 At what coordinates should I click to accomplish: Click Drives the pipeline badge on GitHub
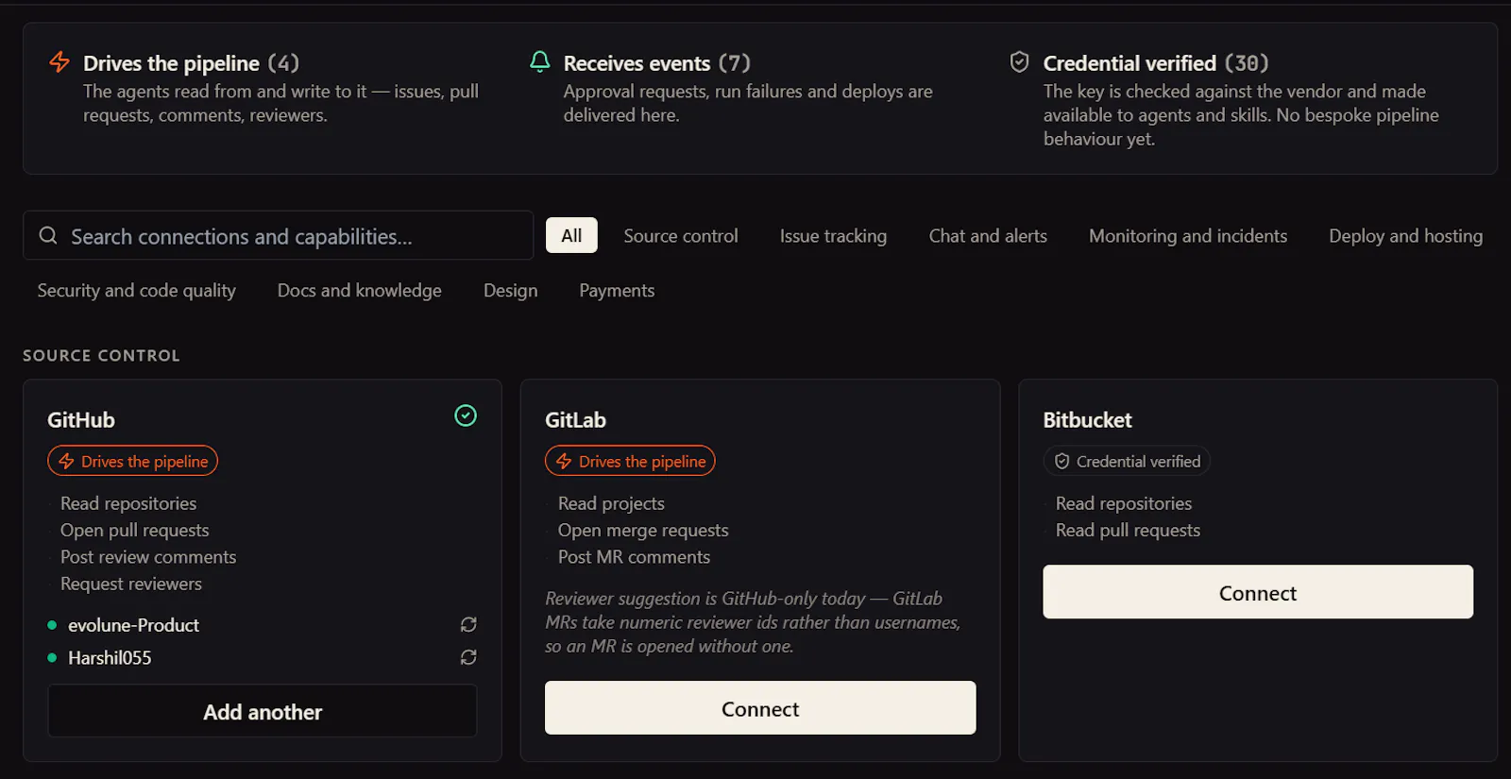click(133, 461)
